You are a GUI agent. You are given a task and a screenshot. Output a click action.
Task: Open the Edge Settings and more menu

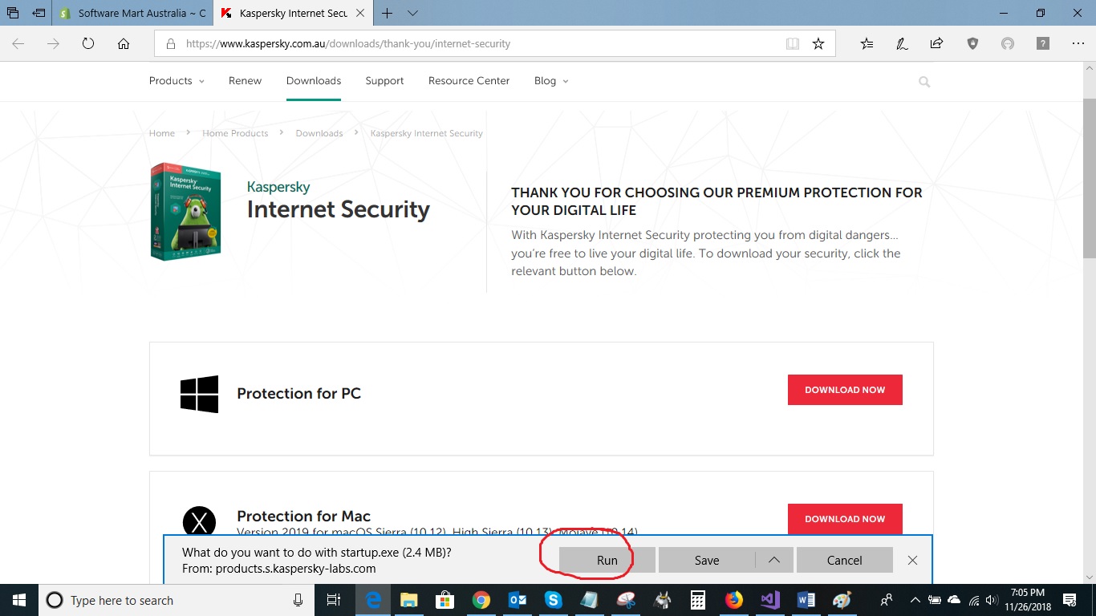click(1078, 44)
